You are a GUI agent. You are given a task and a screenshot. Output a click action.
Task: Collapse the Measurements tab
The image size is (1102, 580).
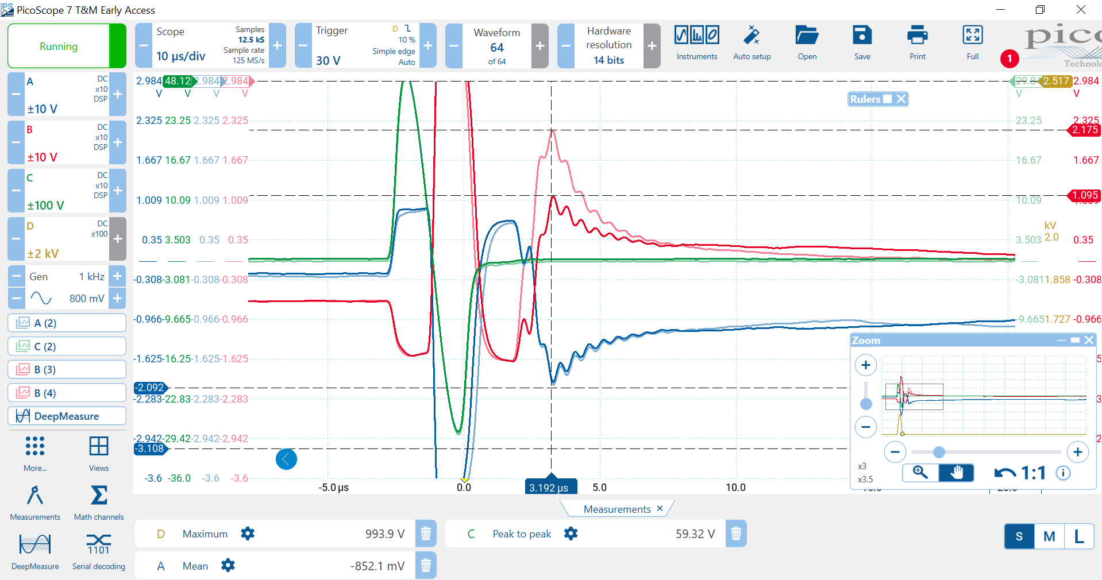pyautogui.click(x=660, y=509)
